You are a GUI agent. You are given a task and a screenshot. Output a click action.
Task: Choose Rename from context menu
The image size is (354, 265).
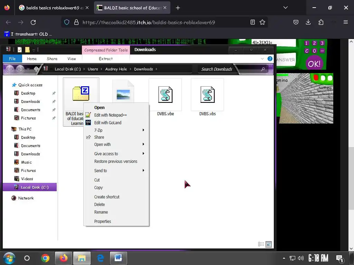(116, 212)
